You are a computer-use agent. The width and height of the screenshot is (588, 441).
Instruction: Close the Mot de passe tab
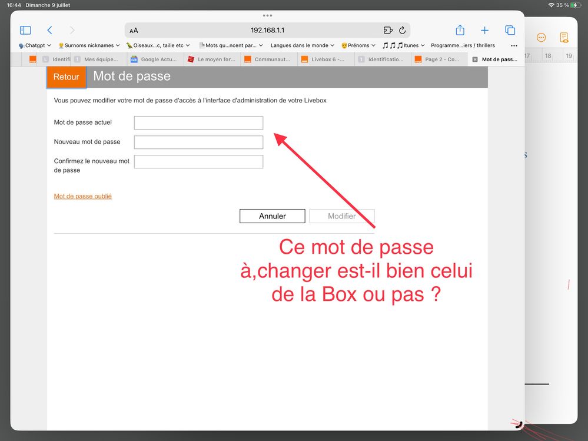point(475,59)
